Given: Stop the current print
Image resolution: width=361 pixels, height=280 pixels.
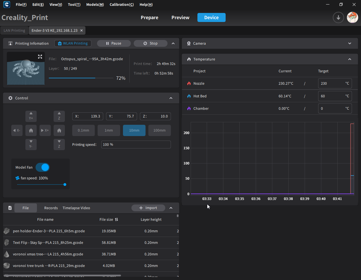Looking at the screenshot, I should point(151,43).
